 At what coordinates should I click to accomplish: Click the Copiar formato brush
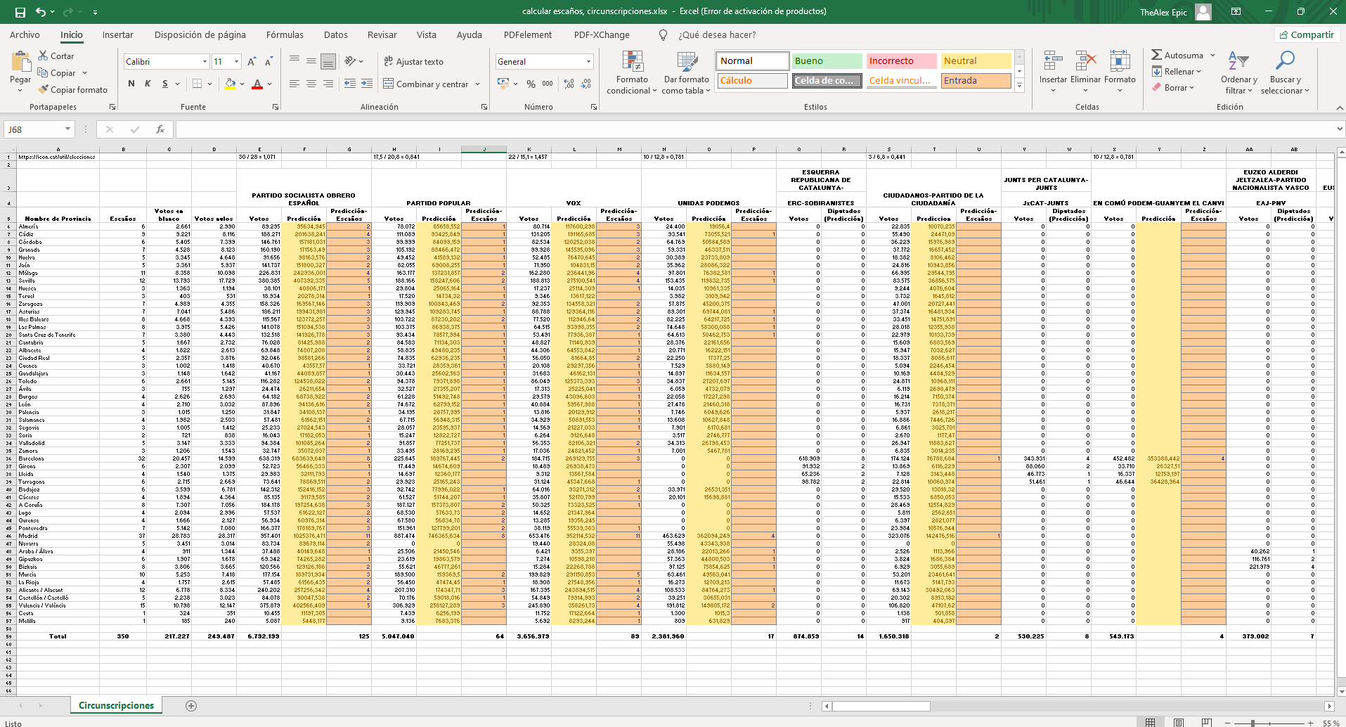tap(73, 89)
